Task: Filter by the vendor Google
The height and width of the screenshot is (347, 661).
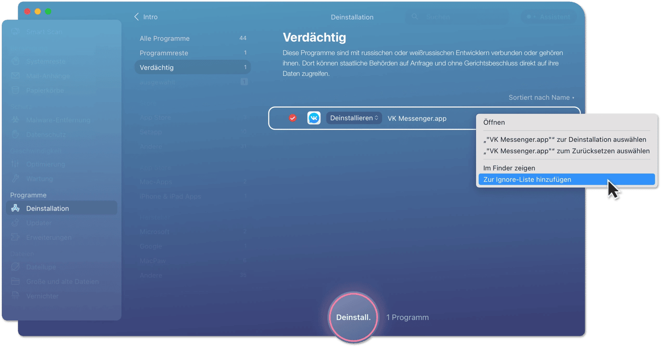Action: tap(193, 246)
